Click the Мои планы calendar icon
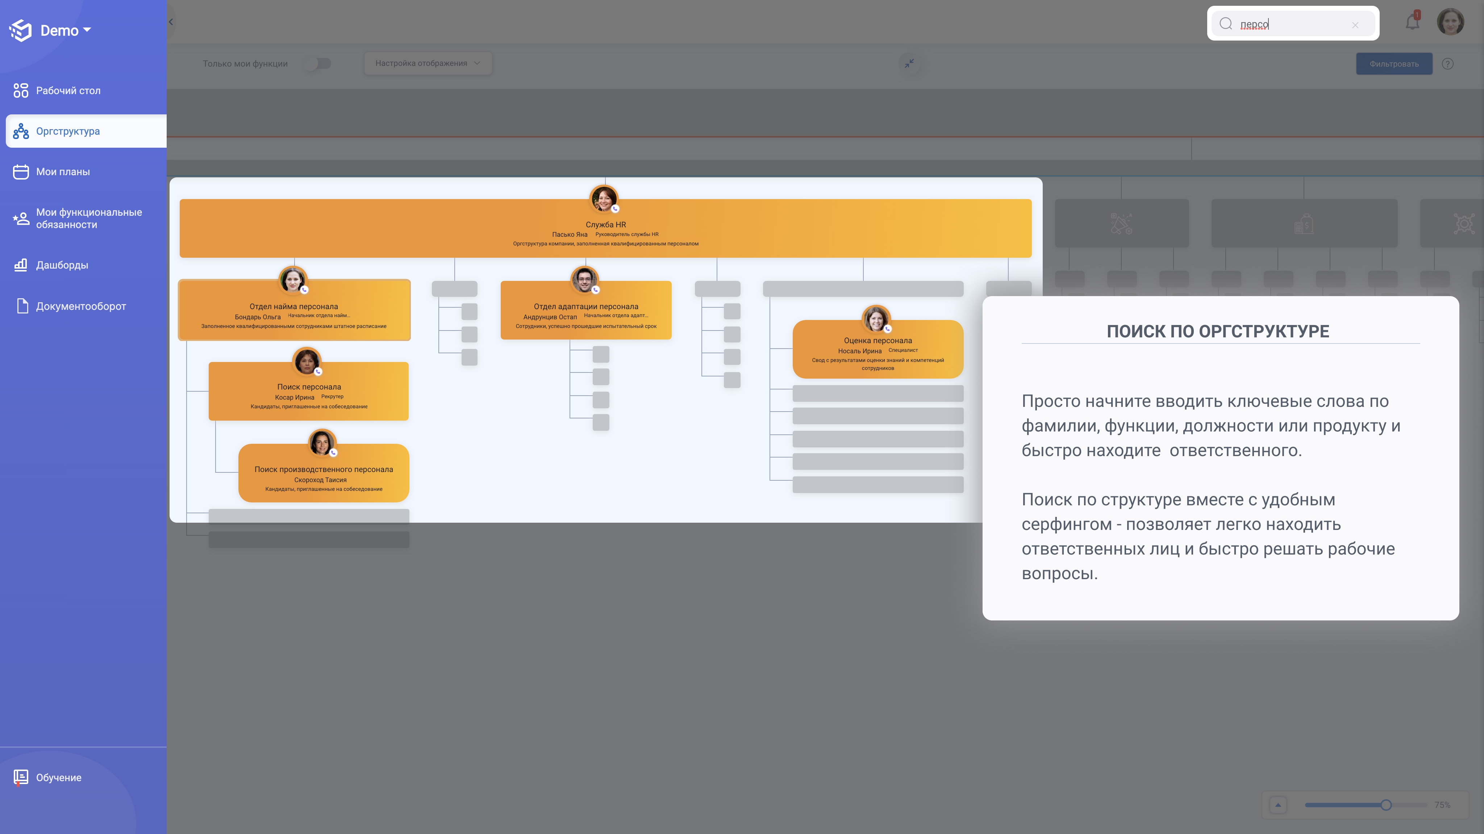Viewport: 1484px width, 834px height. tap(21, 172)
